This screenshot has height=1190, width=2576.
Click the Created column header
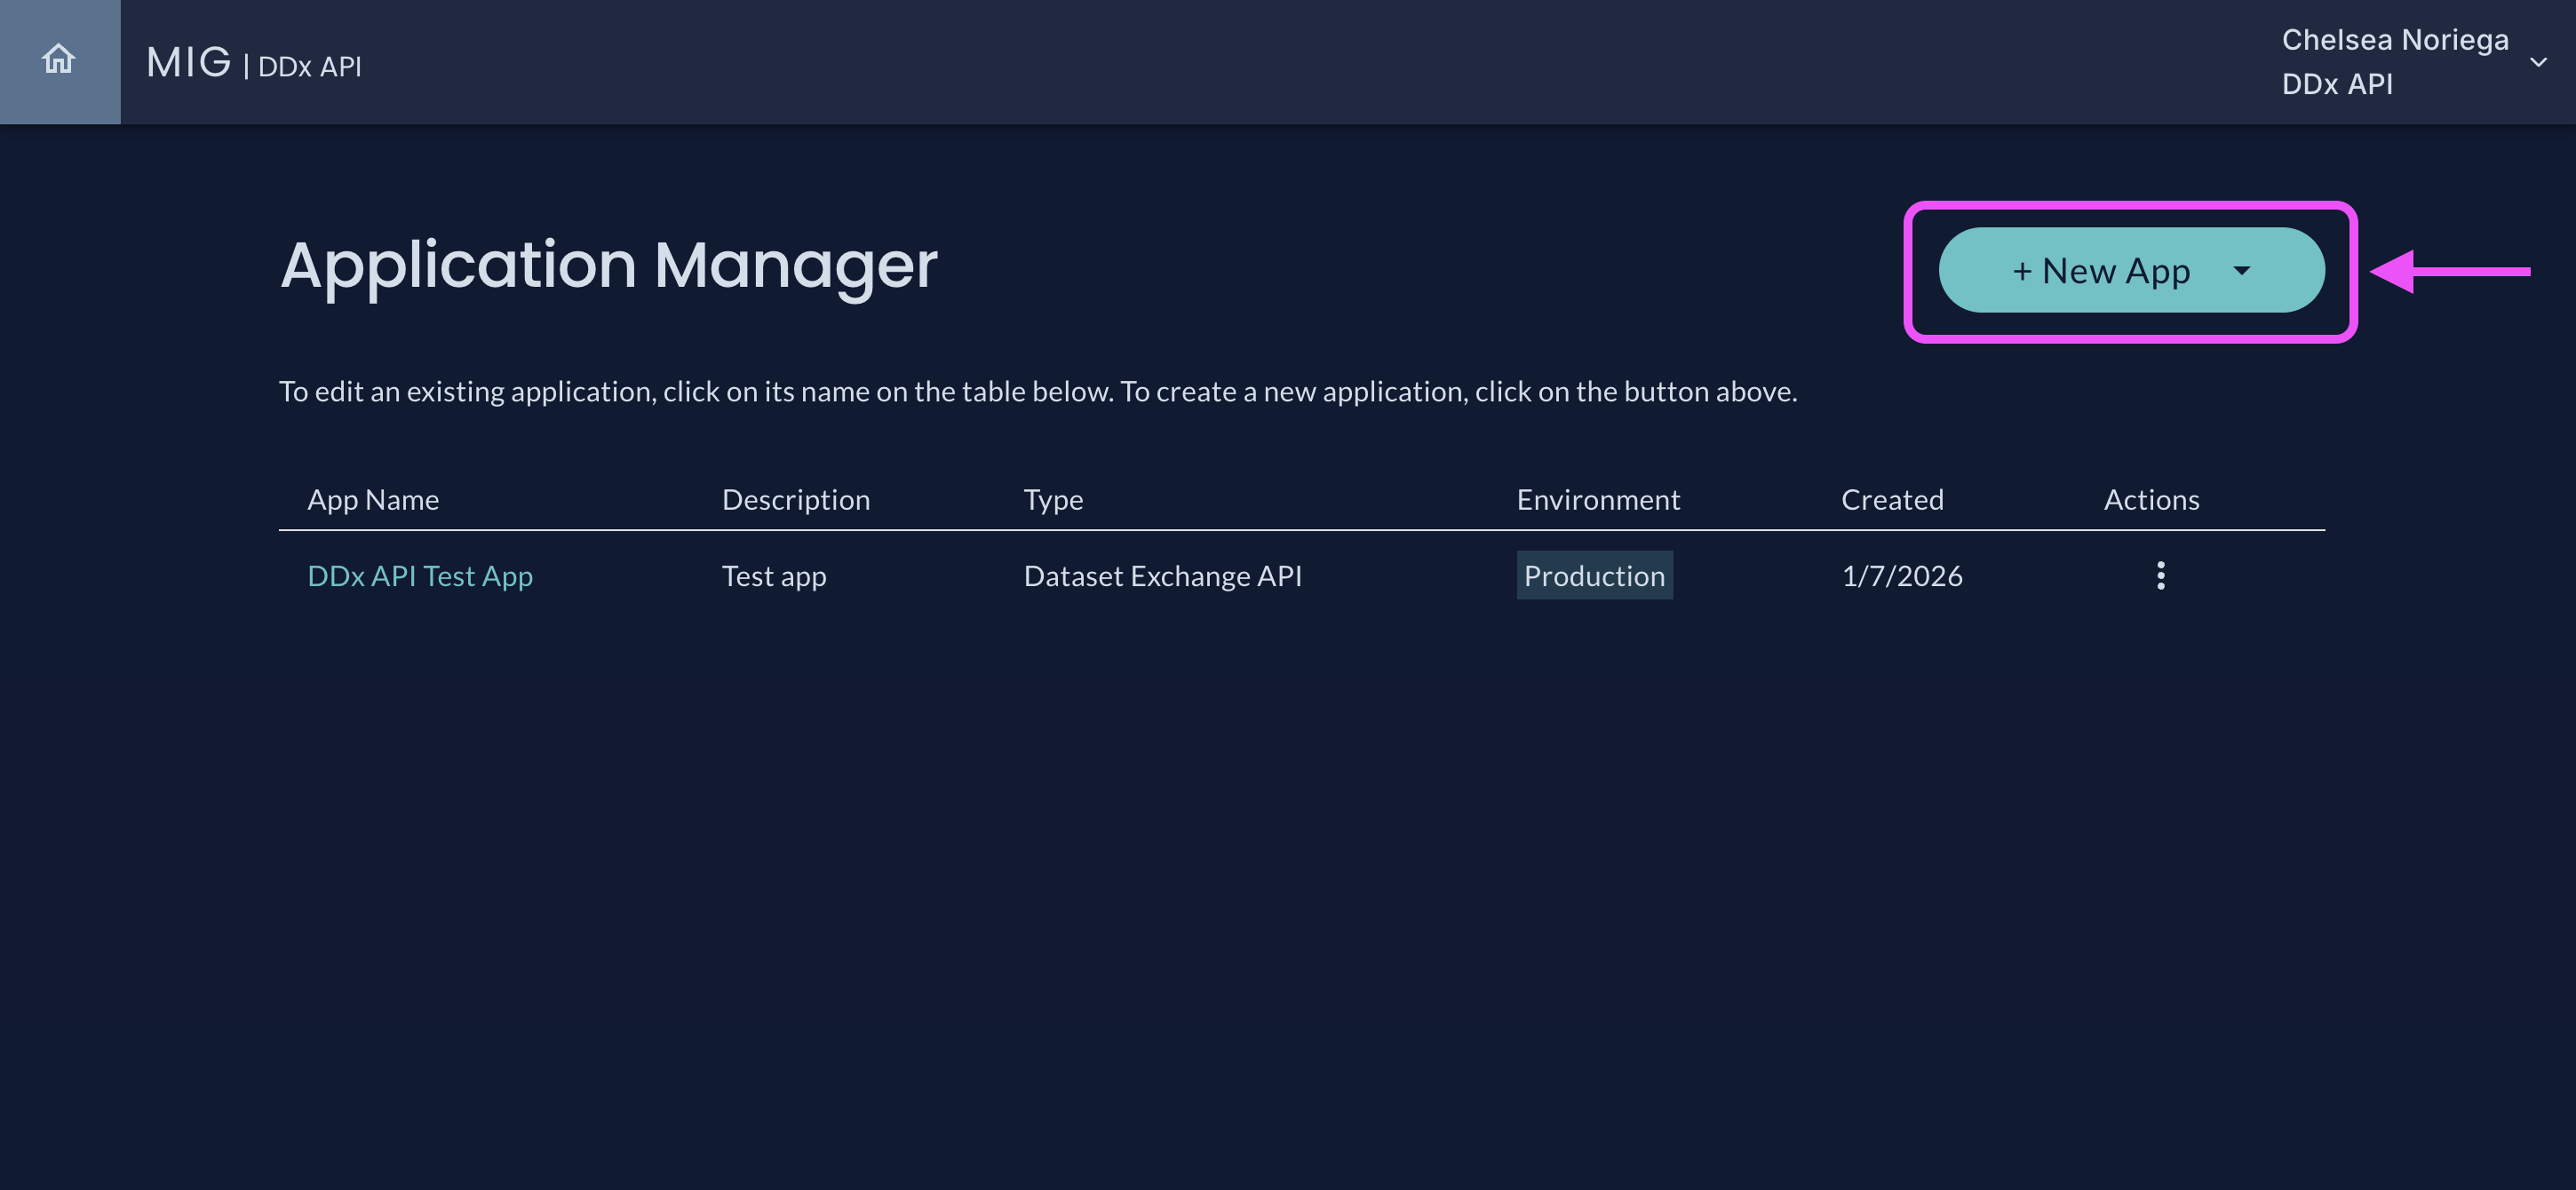click(x=1892, y=500)
